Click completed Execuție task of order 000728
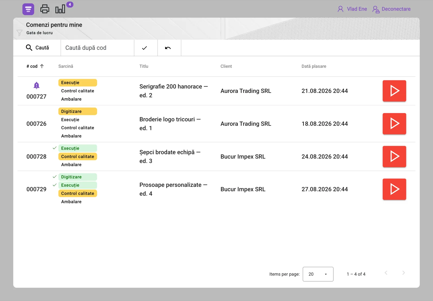 click(78, 148)
